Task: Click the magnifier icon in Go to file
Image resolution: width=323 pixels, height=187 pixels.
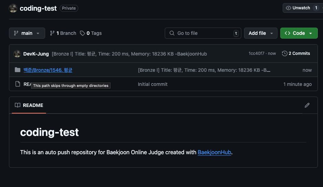Action: [x=172, y=33]
